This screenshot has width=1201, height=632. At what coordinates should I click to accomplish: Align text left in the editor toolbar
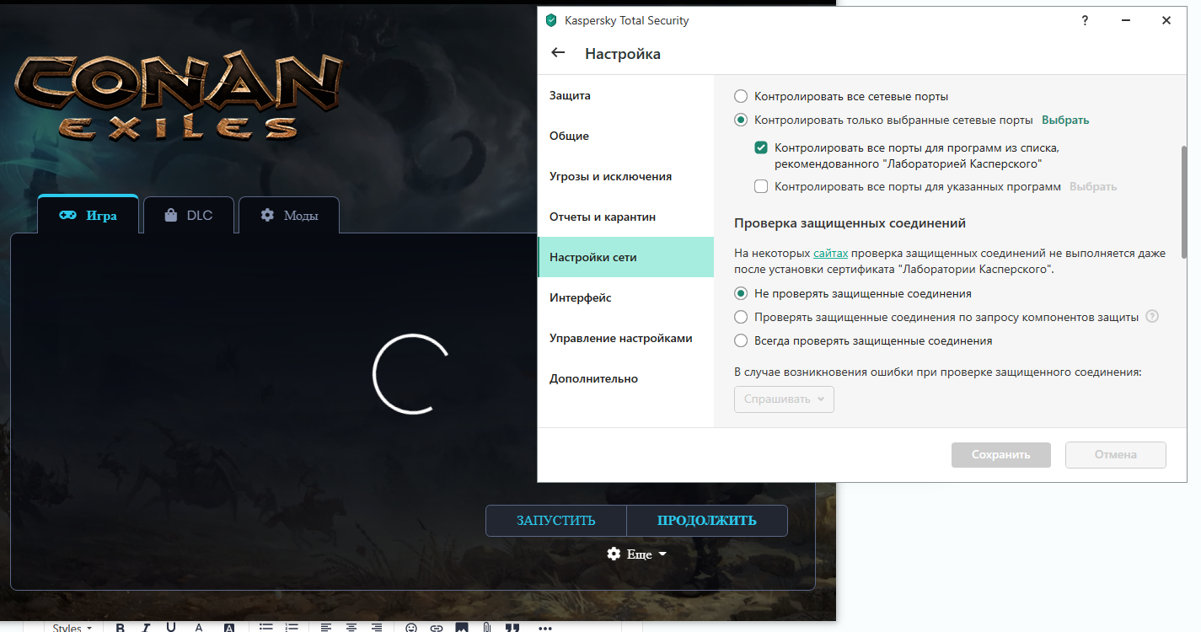click(x=326, y=628)
